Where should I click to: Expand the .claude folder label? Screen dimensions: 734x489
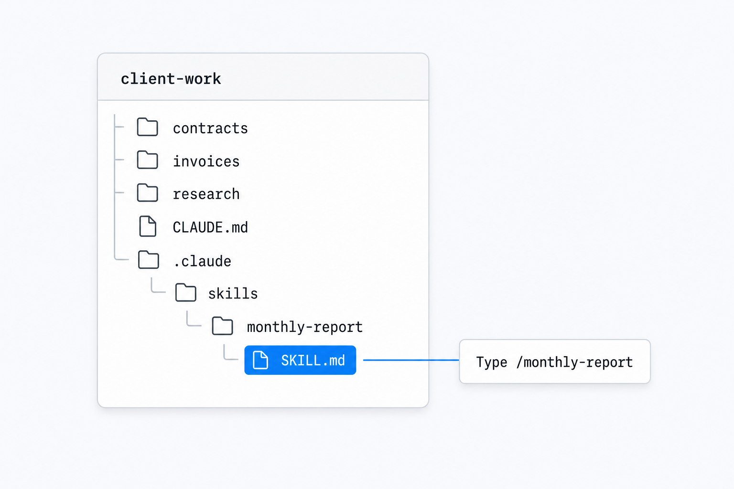click(x=202, y=261)
